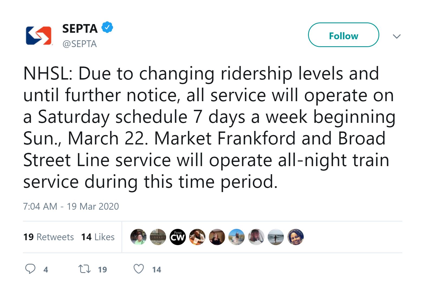Screen dimensions: 424x290
Task: Like the tweet with heart icon
Action: 139,269
